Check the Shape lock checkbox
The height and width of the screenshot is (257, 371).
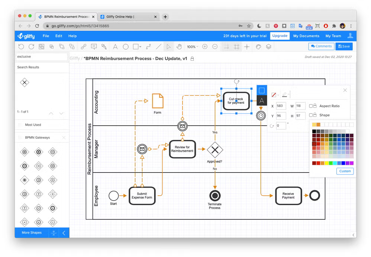point(311,115)
